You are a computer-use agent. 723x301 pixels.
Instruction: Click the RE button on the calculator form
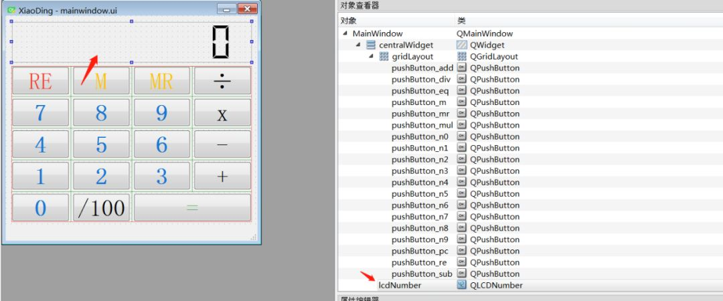point(41,81)
